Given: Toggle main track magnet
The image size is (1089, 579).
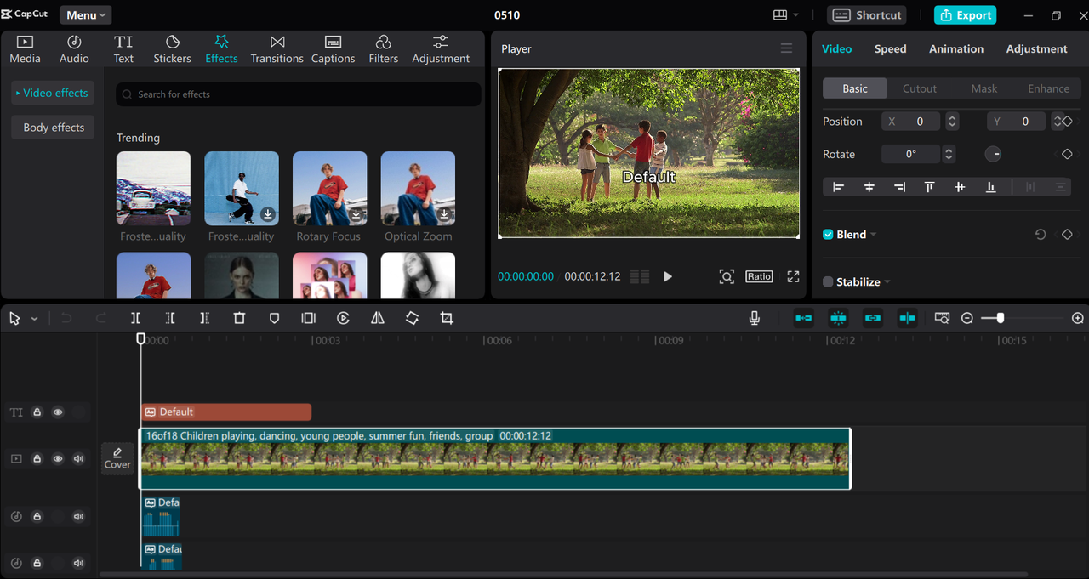Looking at the screenshot, I should [x=803, y=318].
